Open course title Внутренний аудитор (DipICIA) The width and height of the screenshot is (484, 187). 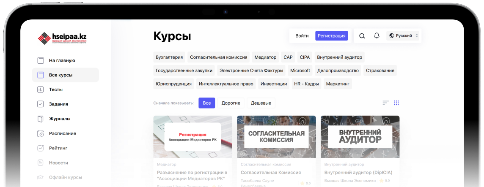coord(358,173)
